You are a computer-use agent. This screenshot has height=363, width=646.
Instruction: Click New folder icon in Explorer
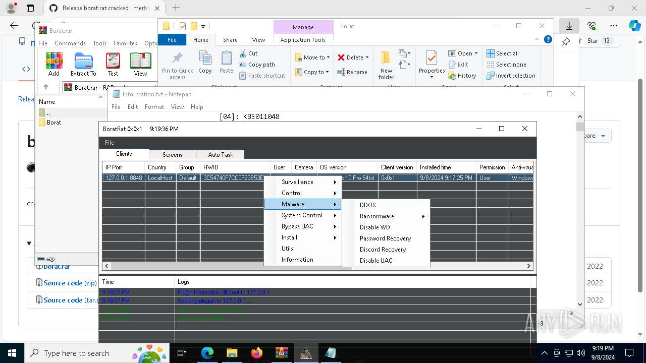(386, 65)
